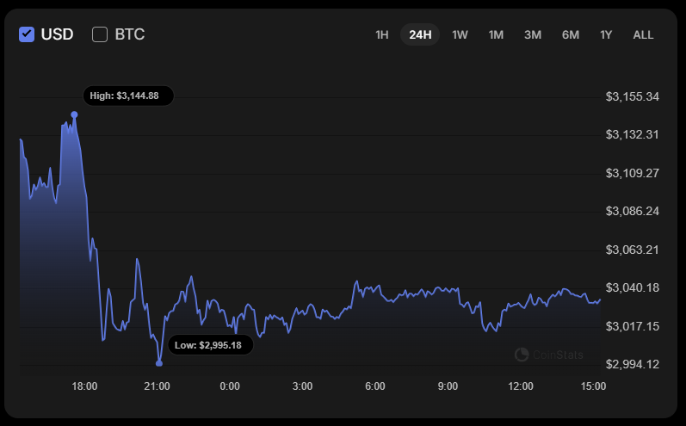Click the high price point marker dot

[74, 114]
